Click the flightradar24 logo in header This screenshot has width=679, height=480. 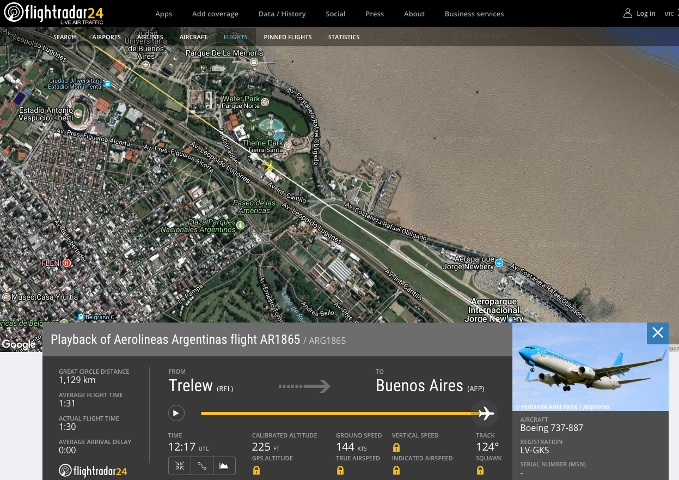click(x=53, y=13)
